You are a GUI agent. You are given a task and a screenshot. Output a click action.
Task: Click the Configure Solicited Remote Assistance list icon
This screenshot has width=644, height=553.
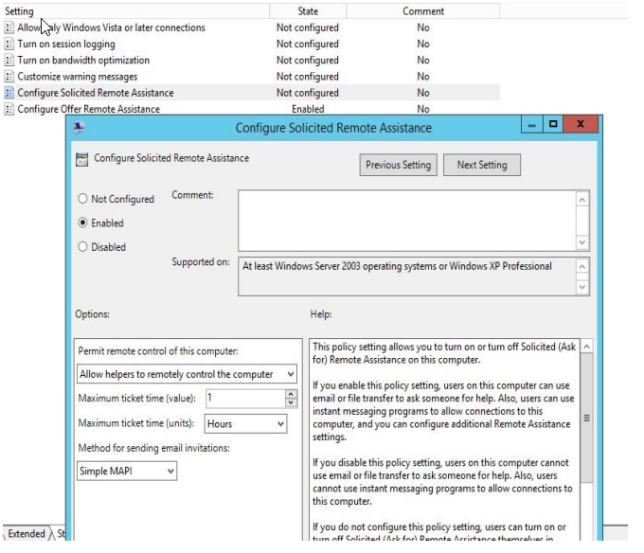click(9, 93)
